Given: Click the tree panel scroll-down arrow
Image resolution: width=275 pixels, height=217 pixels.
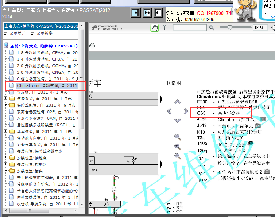Looking at the screenshot, I should 82,204.
